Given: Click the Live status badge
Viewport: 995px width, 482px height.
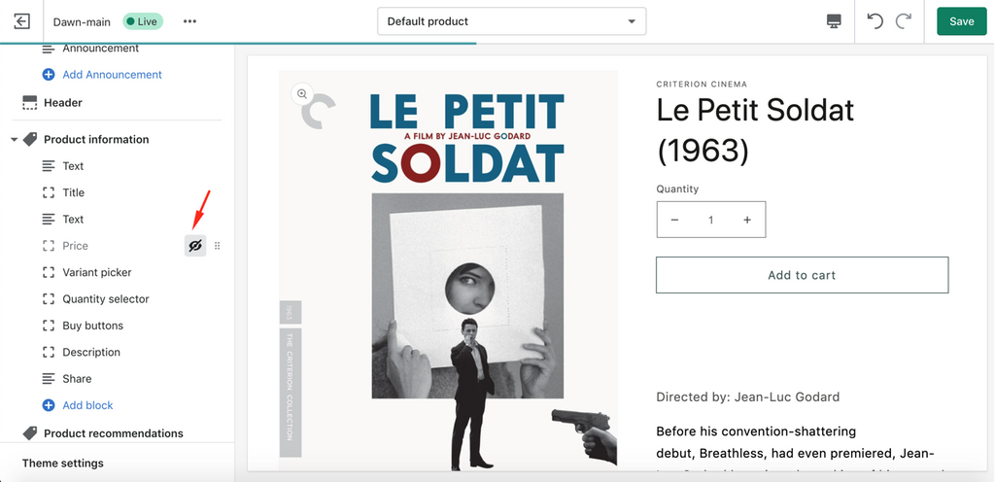Looking at the screenshot, I should (x=143, y=21).
